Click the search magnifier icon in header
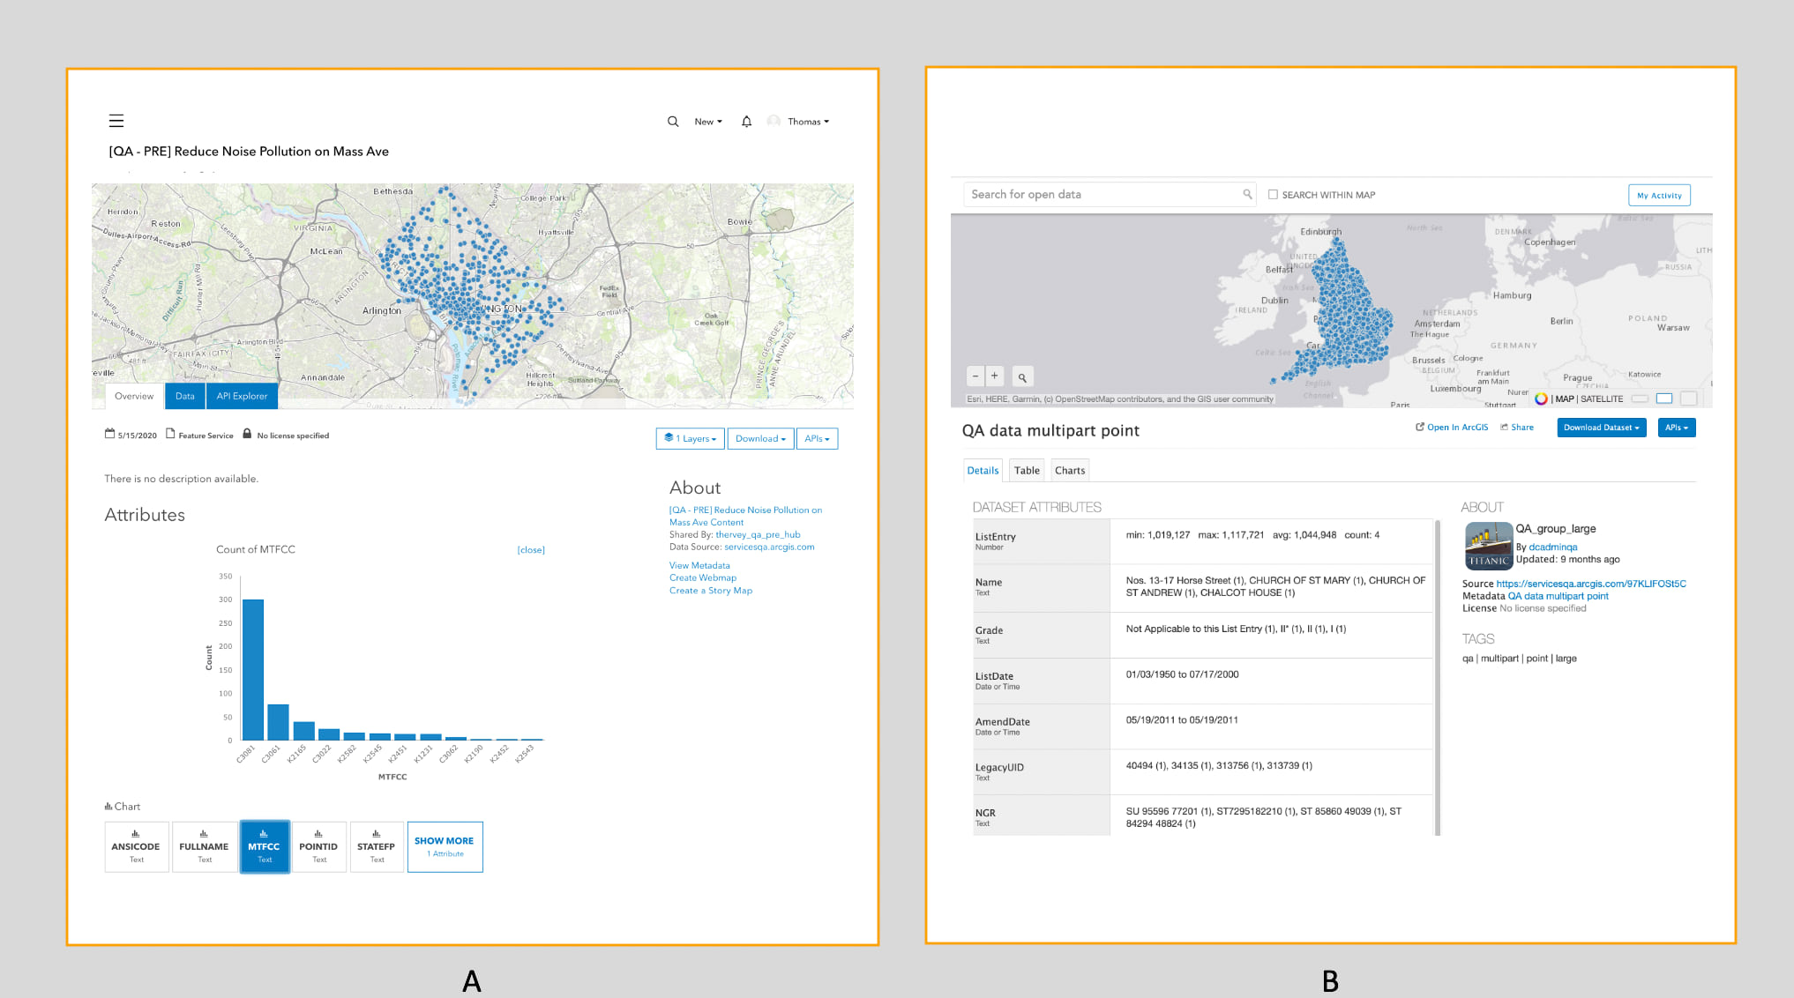 [673, 122]
